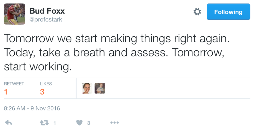Open the more options ellipsis icon
This screenshot has height=134, width=256.
tap(114, 123)
